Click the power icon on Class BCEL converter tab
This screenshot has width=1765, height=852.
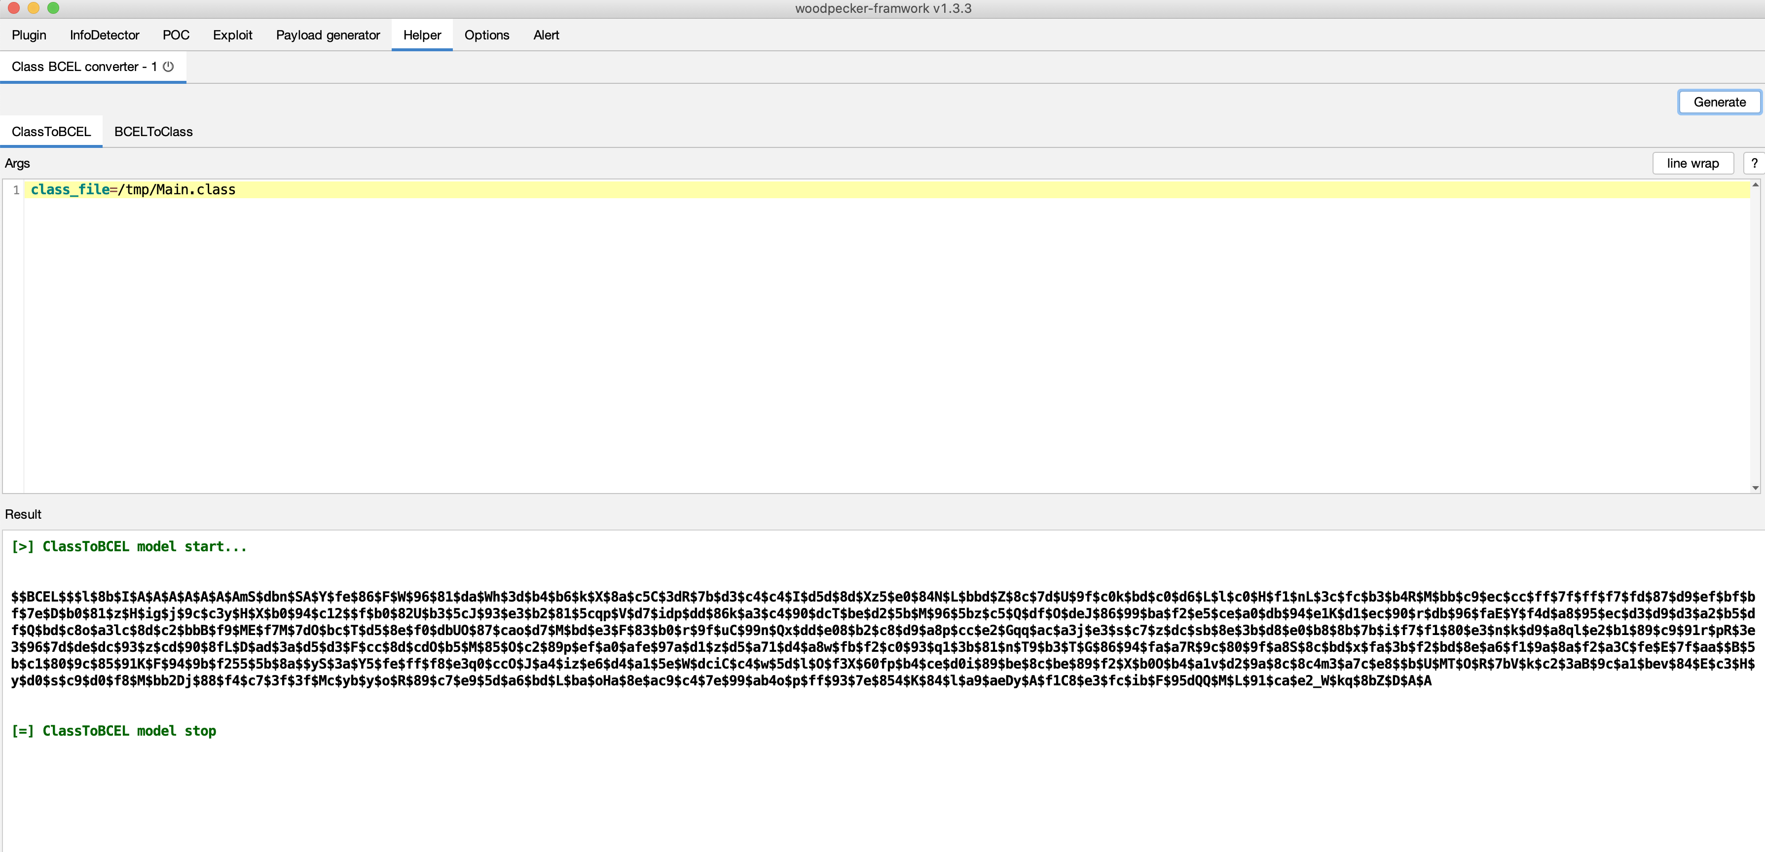(169, 67)
